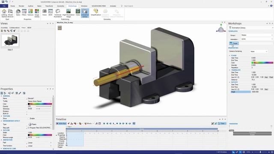
Task: Open the Animation template dropdown
Action: click(257, 39)
